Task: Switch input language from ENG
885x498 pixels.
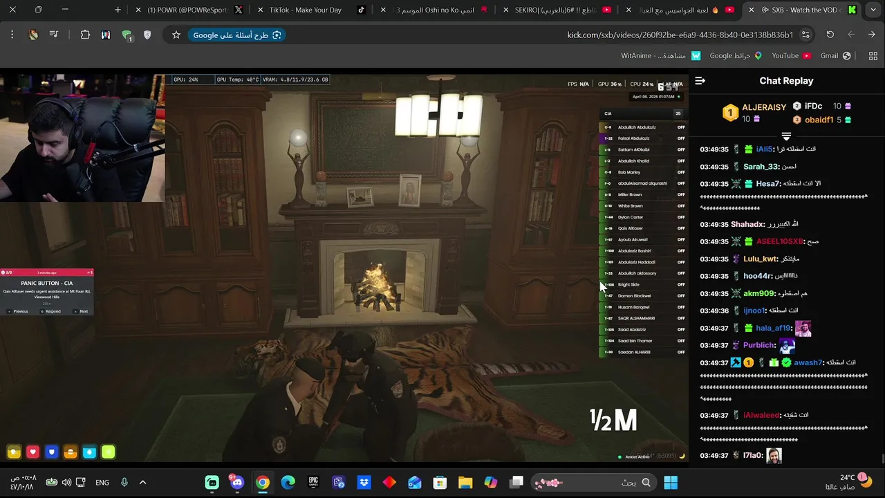Action: point(102,482)
